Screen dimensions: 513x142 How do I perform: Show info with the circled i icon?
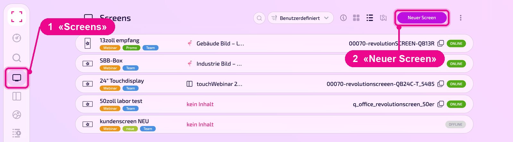[343, 18]
